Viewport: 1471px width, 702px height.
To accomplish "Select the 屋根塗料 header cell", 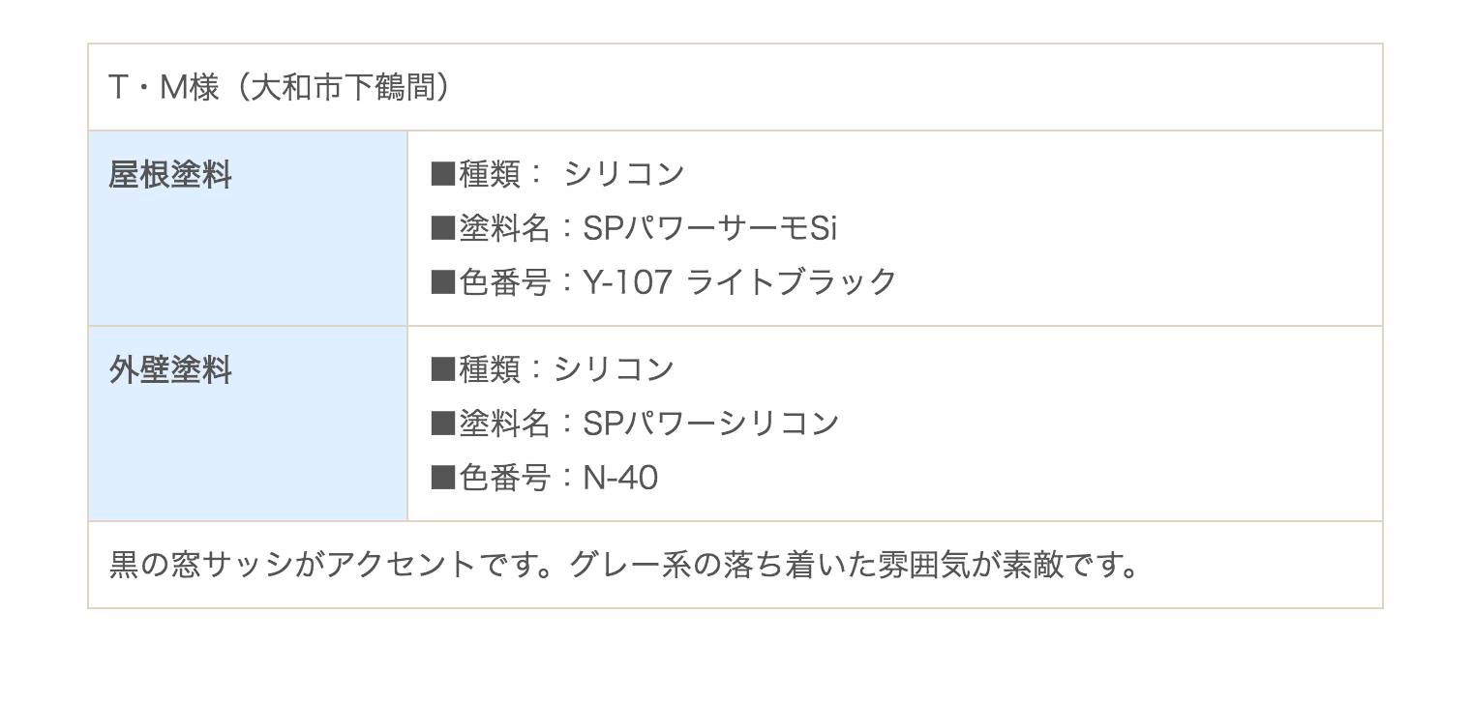I will tap(248, 228).
